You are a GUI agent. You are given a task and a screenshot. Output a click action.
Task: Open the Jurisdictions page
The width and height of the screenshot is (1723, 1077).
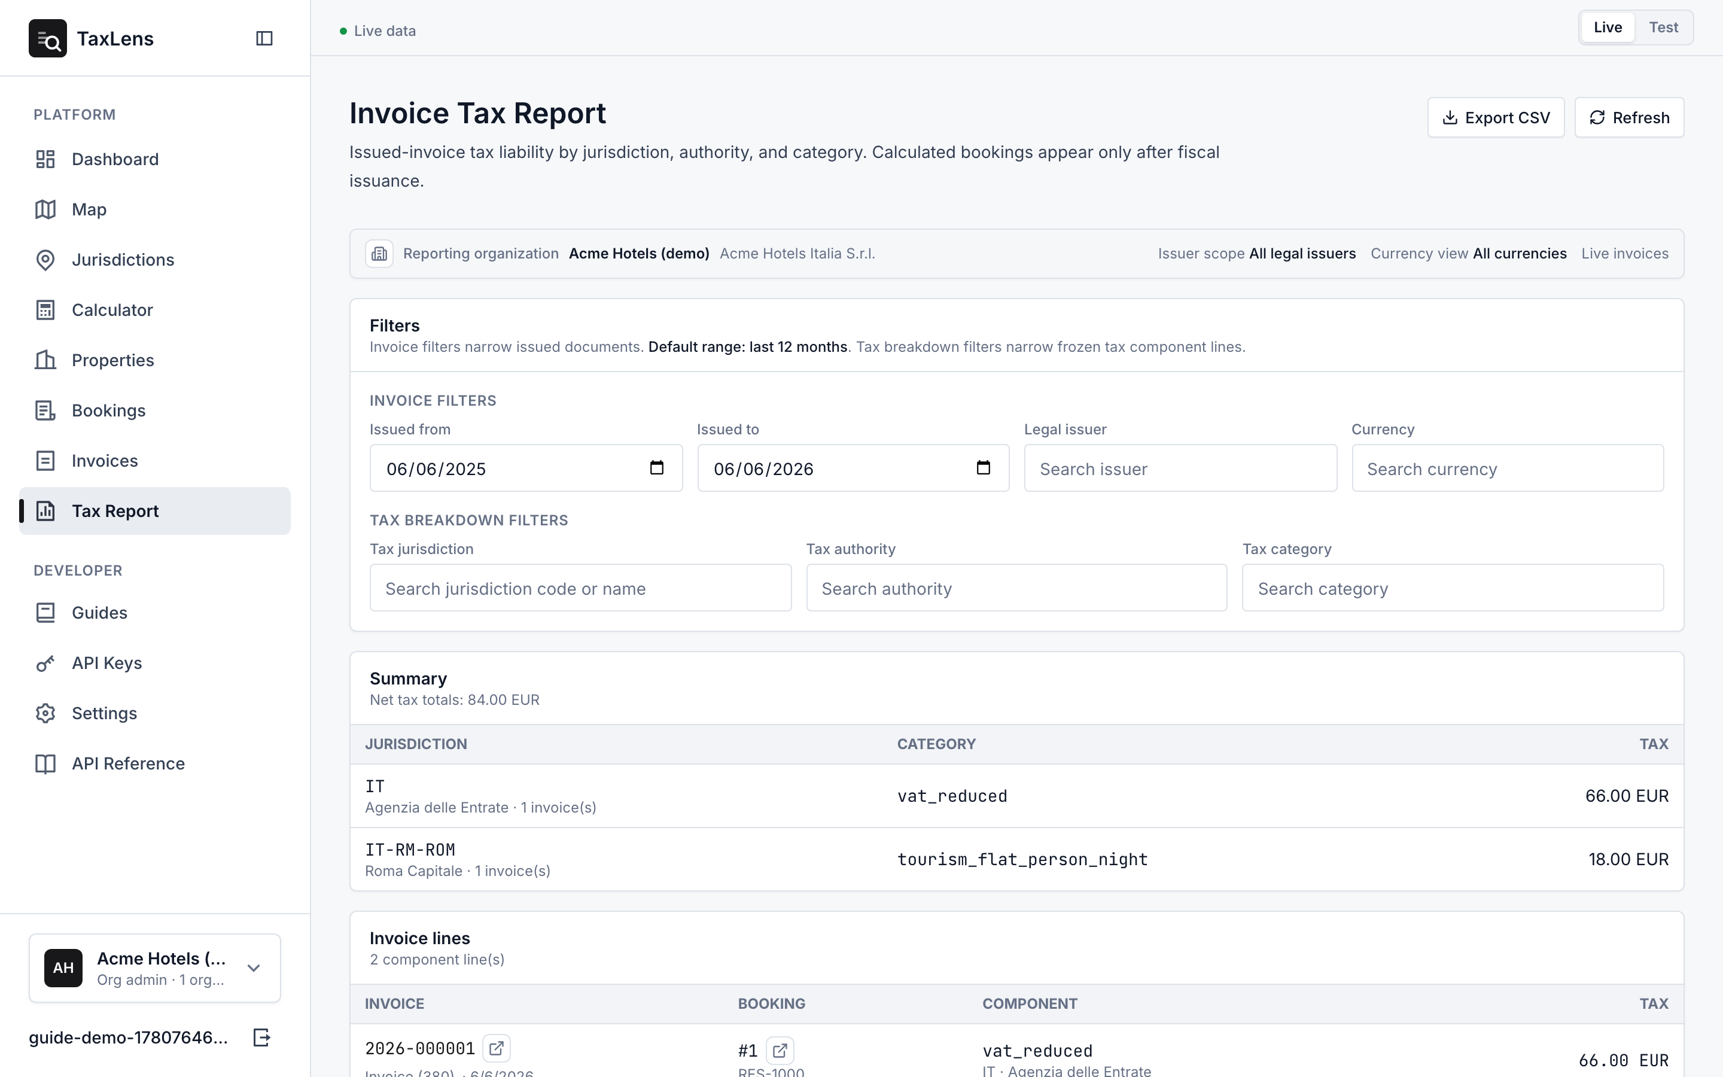pos(154,260)
